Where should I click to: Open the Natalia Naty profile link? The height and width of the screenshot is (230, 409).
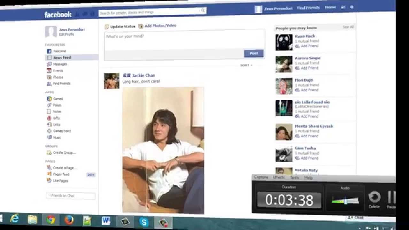[x=306, y=171]
